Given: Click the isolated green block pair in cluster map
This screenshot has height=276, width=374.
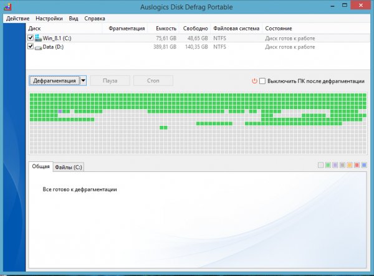Looking at the screenshot, I should coord(163,128).
